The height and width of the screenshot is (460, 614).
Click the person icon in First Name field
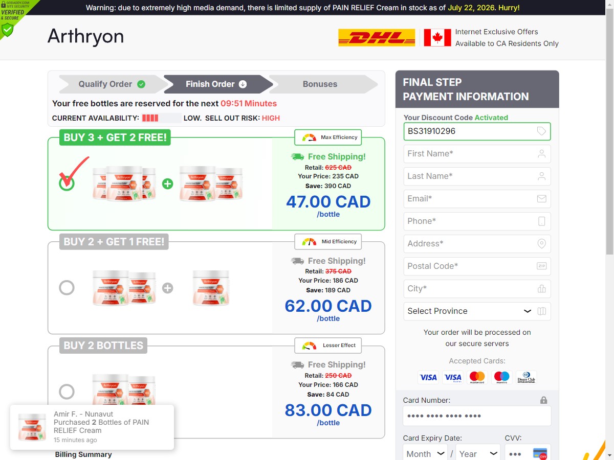(x=541, y=154)
